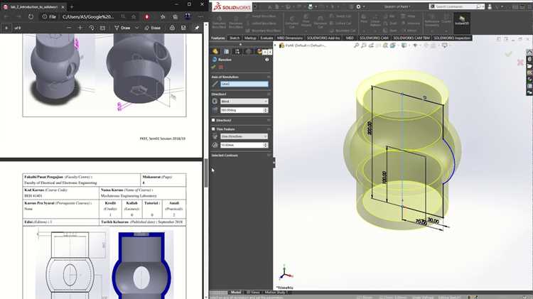Open the DisplayManager tab icon

tap(259, 52)
